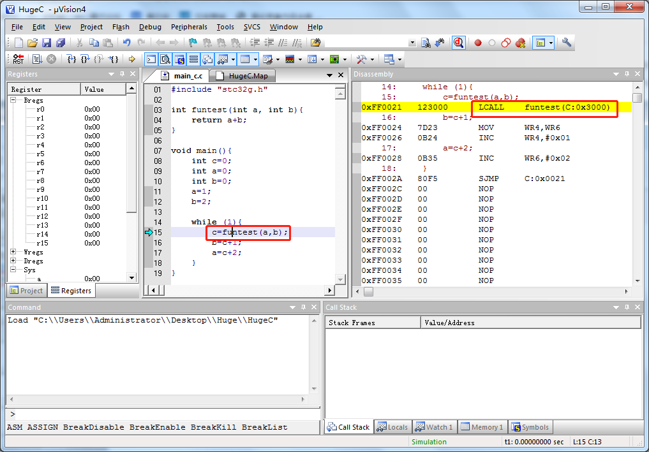Switch to the main_c.c editor tab

[x=183, y=76]
